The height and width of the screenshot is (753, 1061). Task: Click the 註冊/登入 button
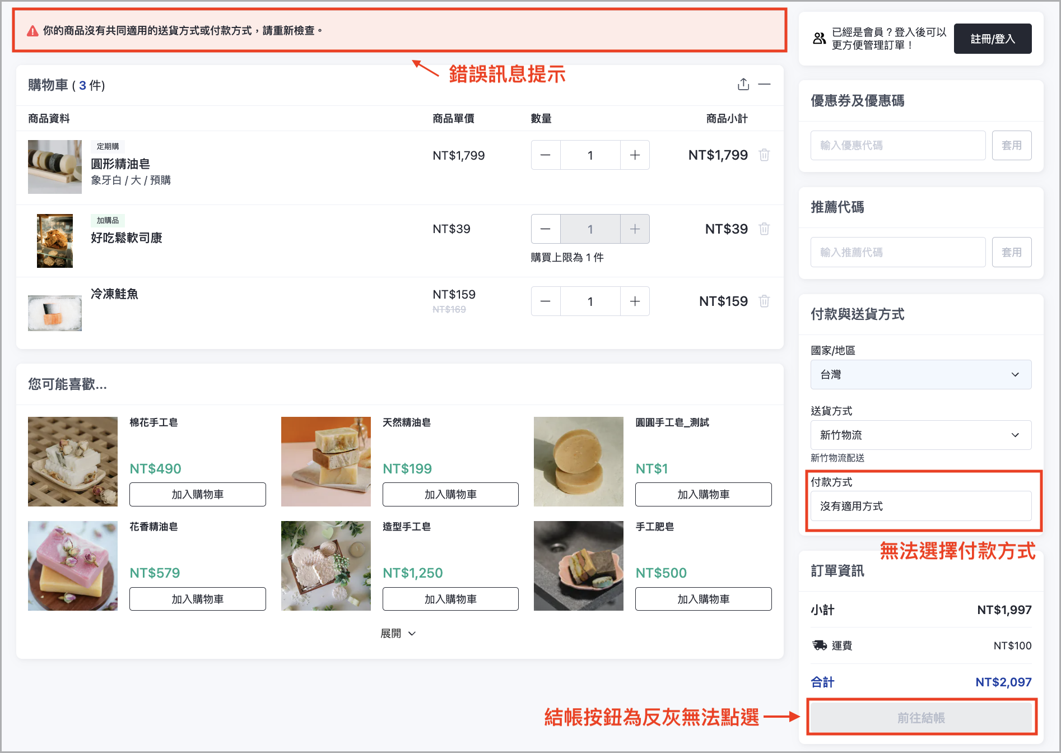993,39
